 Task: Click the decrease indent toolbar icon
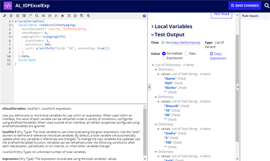[x=11, y=16]
